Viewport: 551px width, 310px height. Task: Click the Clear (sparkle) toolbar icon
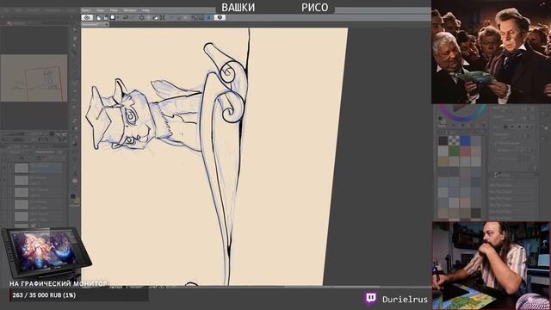tap(141, 17)
